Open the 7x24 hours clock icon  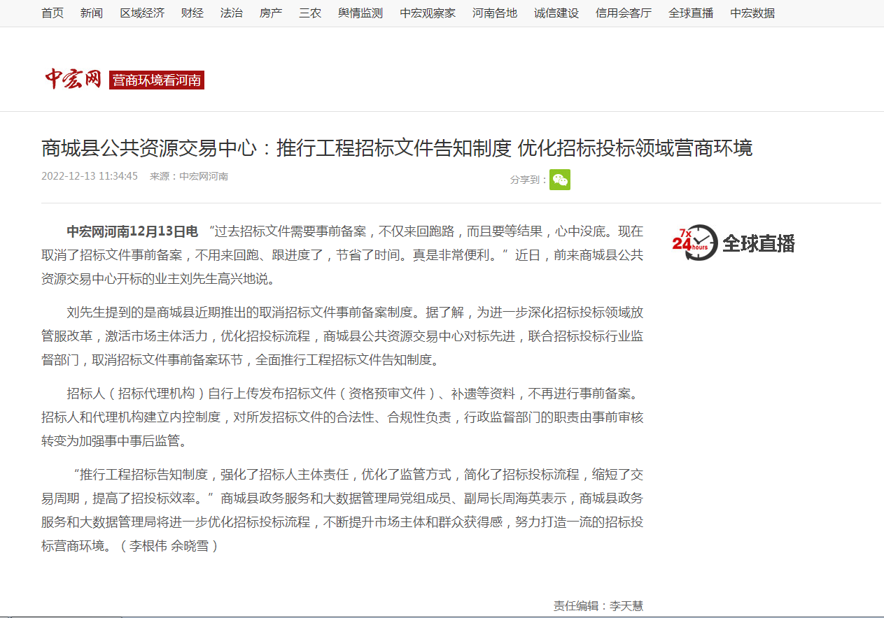pyautogui.click(x=694, y=243)
